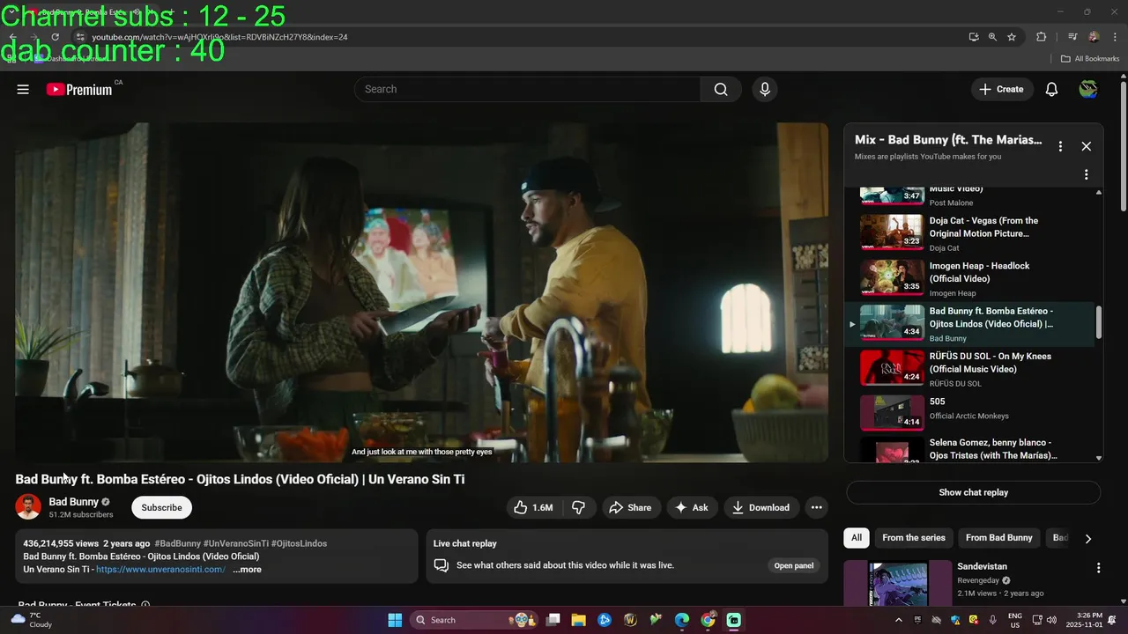
Task: Open Task View on taskbar
Action: [553, 620]
